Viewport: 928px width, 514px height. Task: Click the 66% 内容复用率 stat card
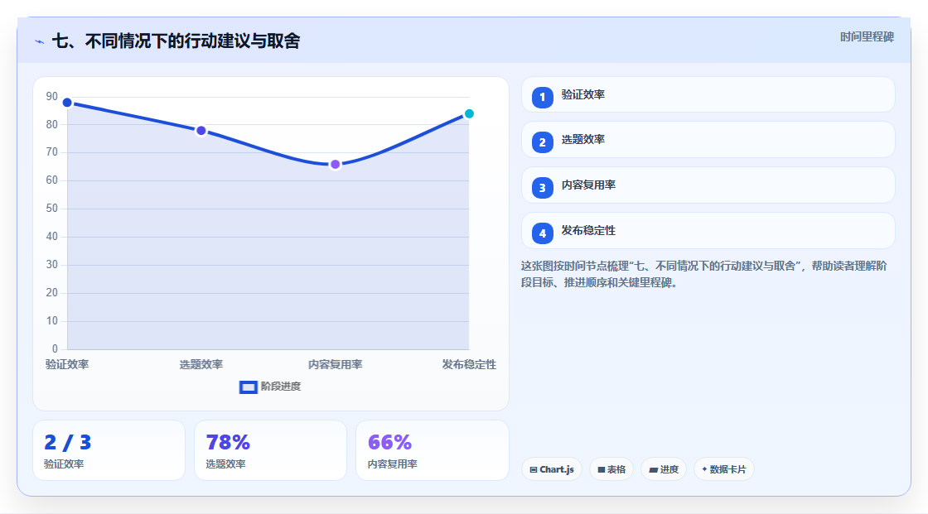click(432, 450)
